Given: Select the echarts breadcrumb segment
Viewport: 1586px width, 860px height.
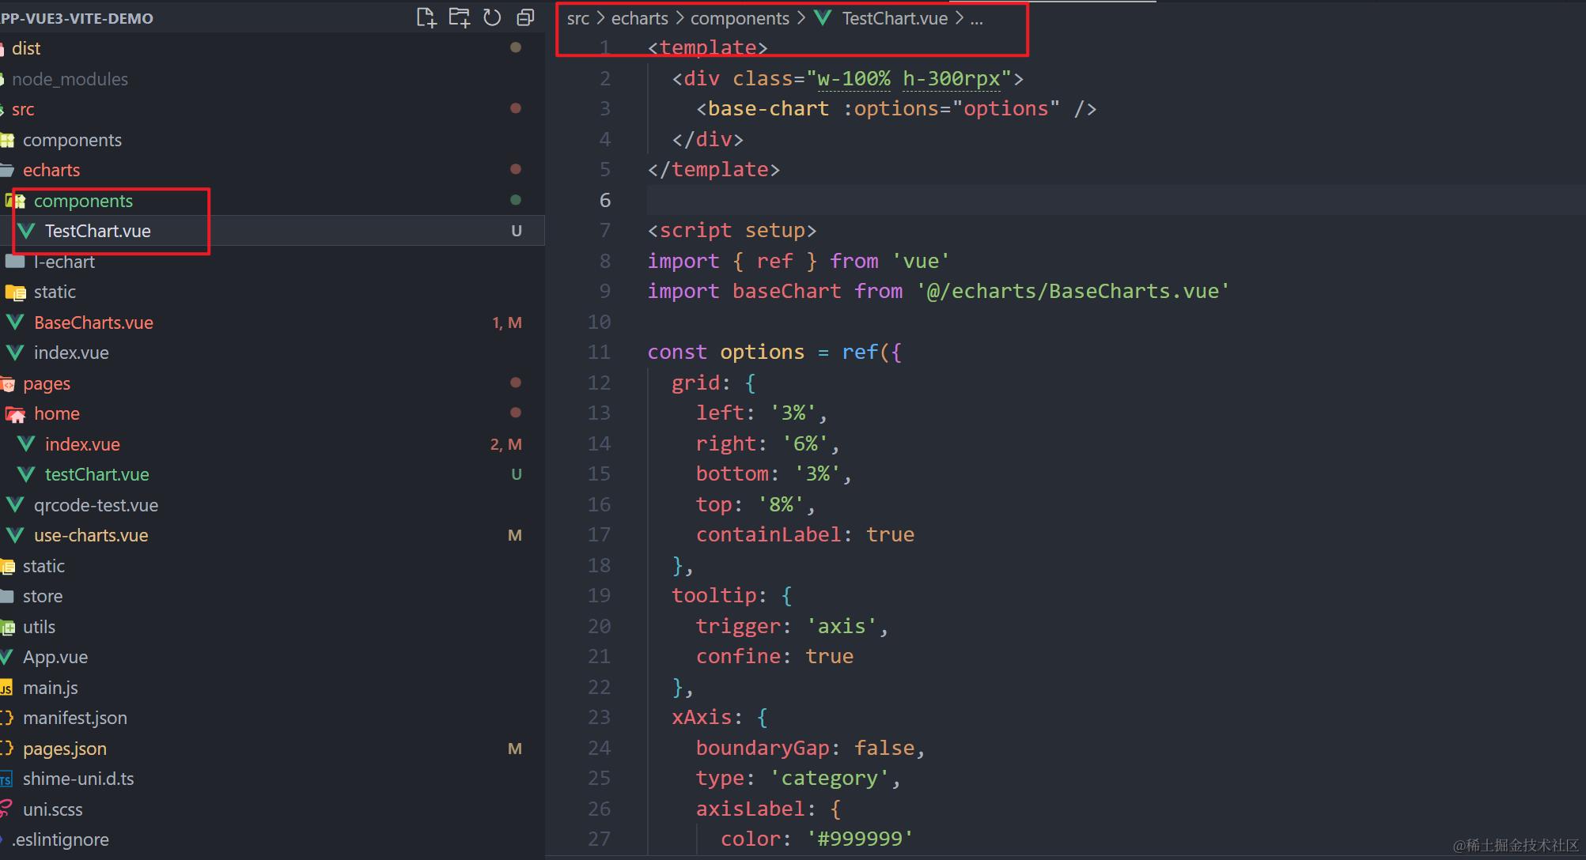Looking at the screenshot, I should pos(639,18).
